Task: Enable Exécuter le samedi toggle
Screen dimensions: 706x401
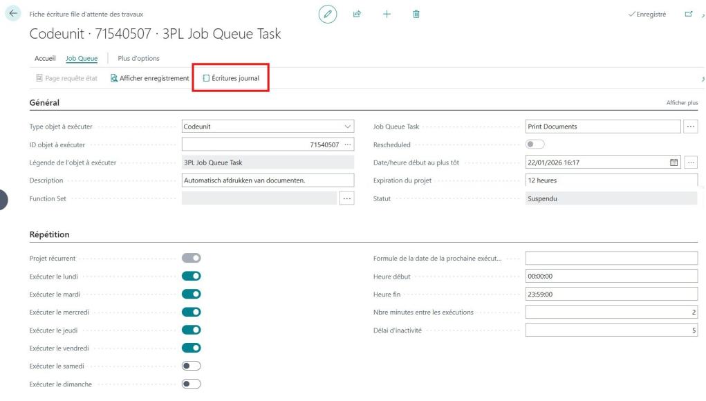Action: coord(191,366)
